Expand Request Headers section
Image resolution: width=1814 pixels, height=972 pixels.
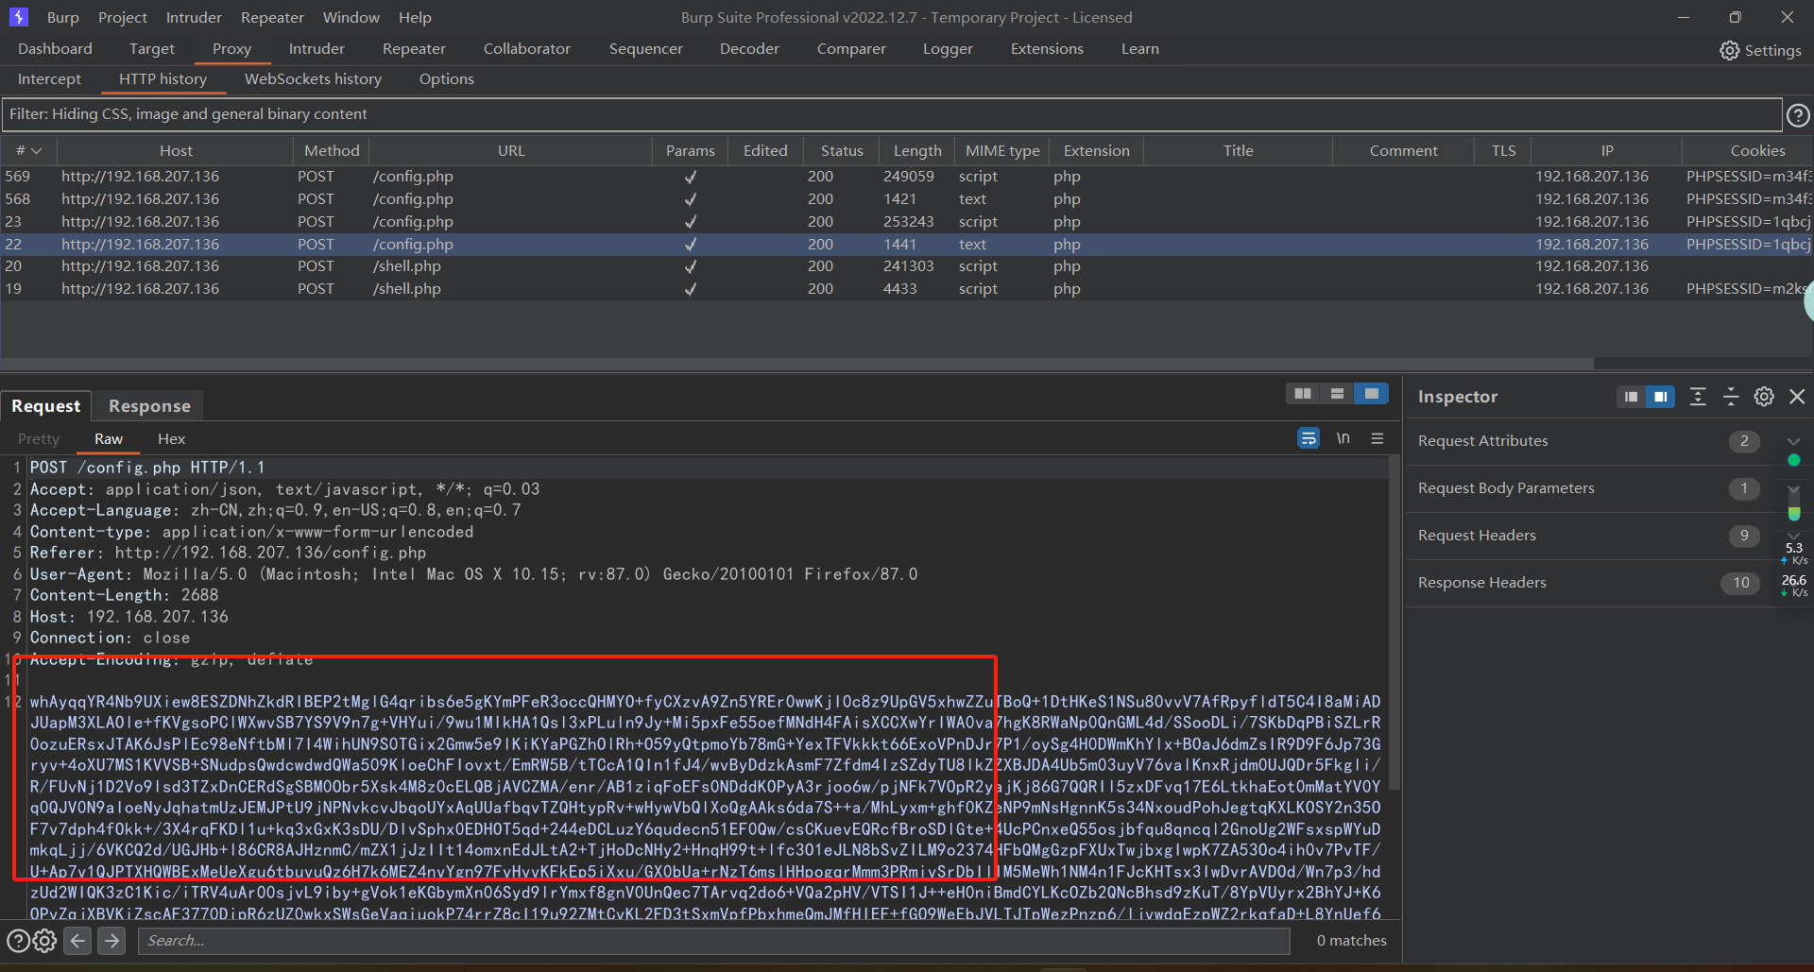(1793, 536)
